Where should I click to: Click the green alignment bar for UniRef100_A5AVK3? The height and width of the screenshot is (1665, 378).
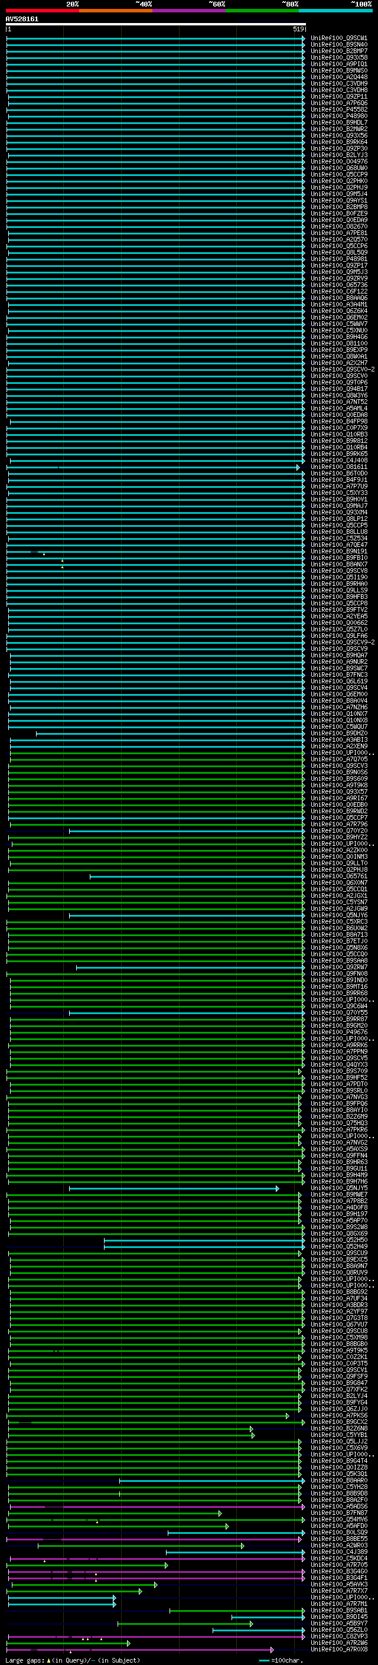point(84,1585)
